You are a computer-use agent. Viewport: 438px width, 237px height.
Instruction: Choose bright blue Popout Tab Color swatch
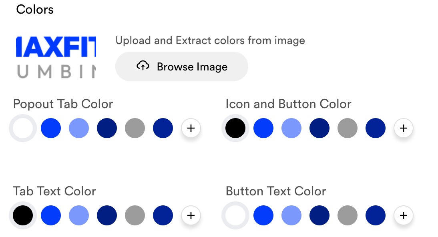(x=51, y=128)
